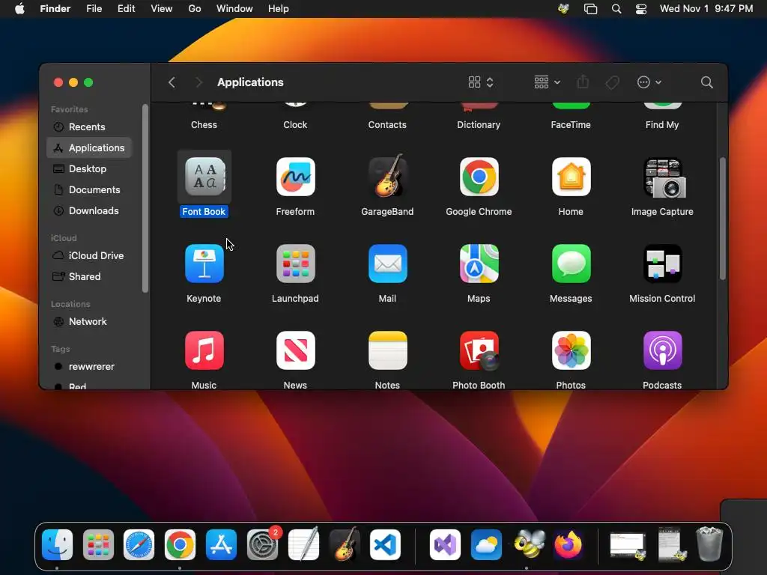Open Launchpad from the Applications folder
This screenshot has height=575, width=767.
[x=295, y=264]
